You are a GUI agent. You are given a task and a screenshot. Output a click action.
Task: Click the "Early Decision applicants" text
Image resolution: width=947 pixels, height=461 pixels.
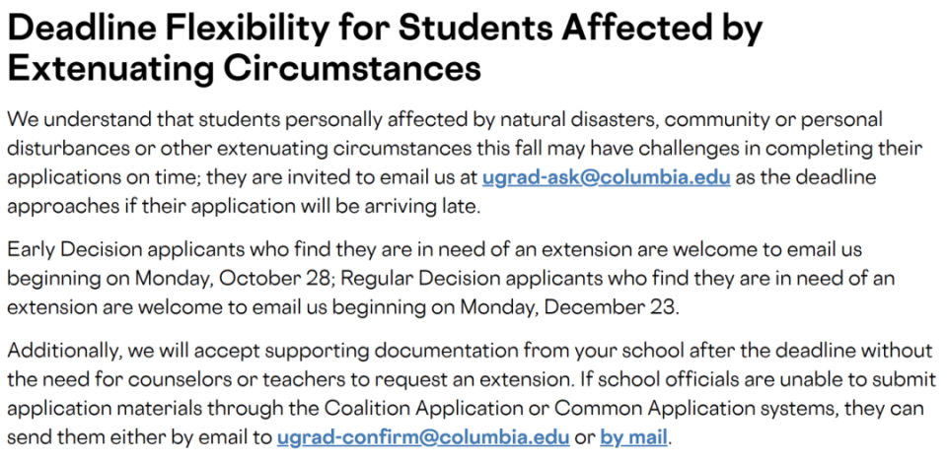tap(117, 249)
